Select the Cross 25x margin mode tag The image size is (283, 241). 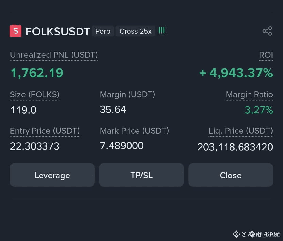point(135,31)
